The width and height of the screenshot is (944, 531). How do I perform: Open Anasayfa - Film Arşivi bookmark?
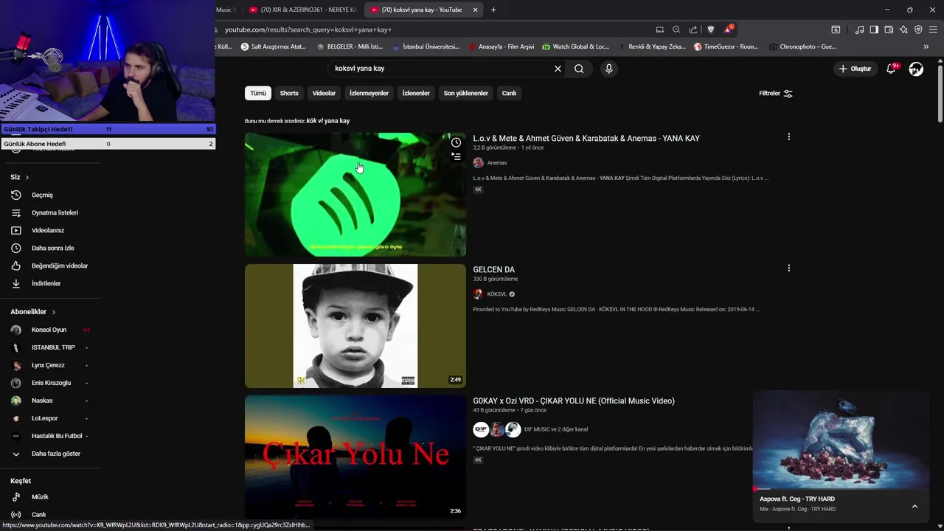pos(501,46)
